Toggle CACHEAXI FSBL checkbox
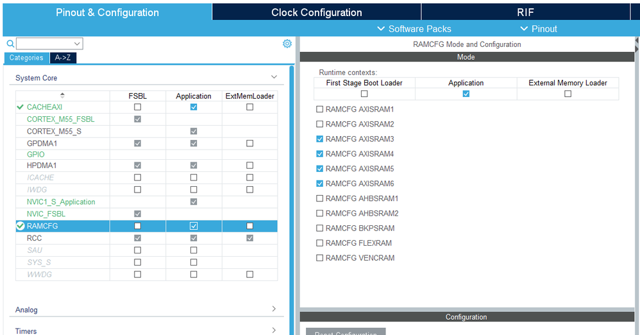Viewport: 640px width, 335px height. [137, 107]
